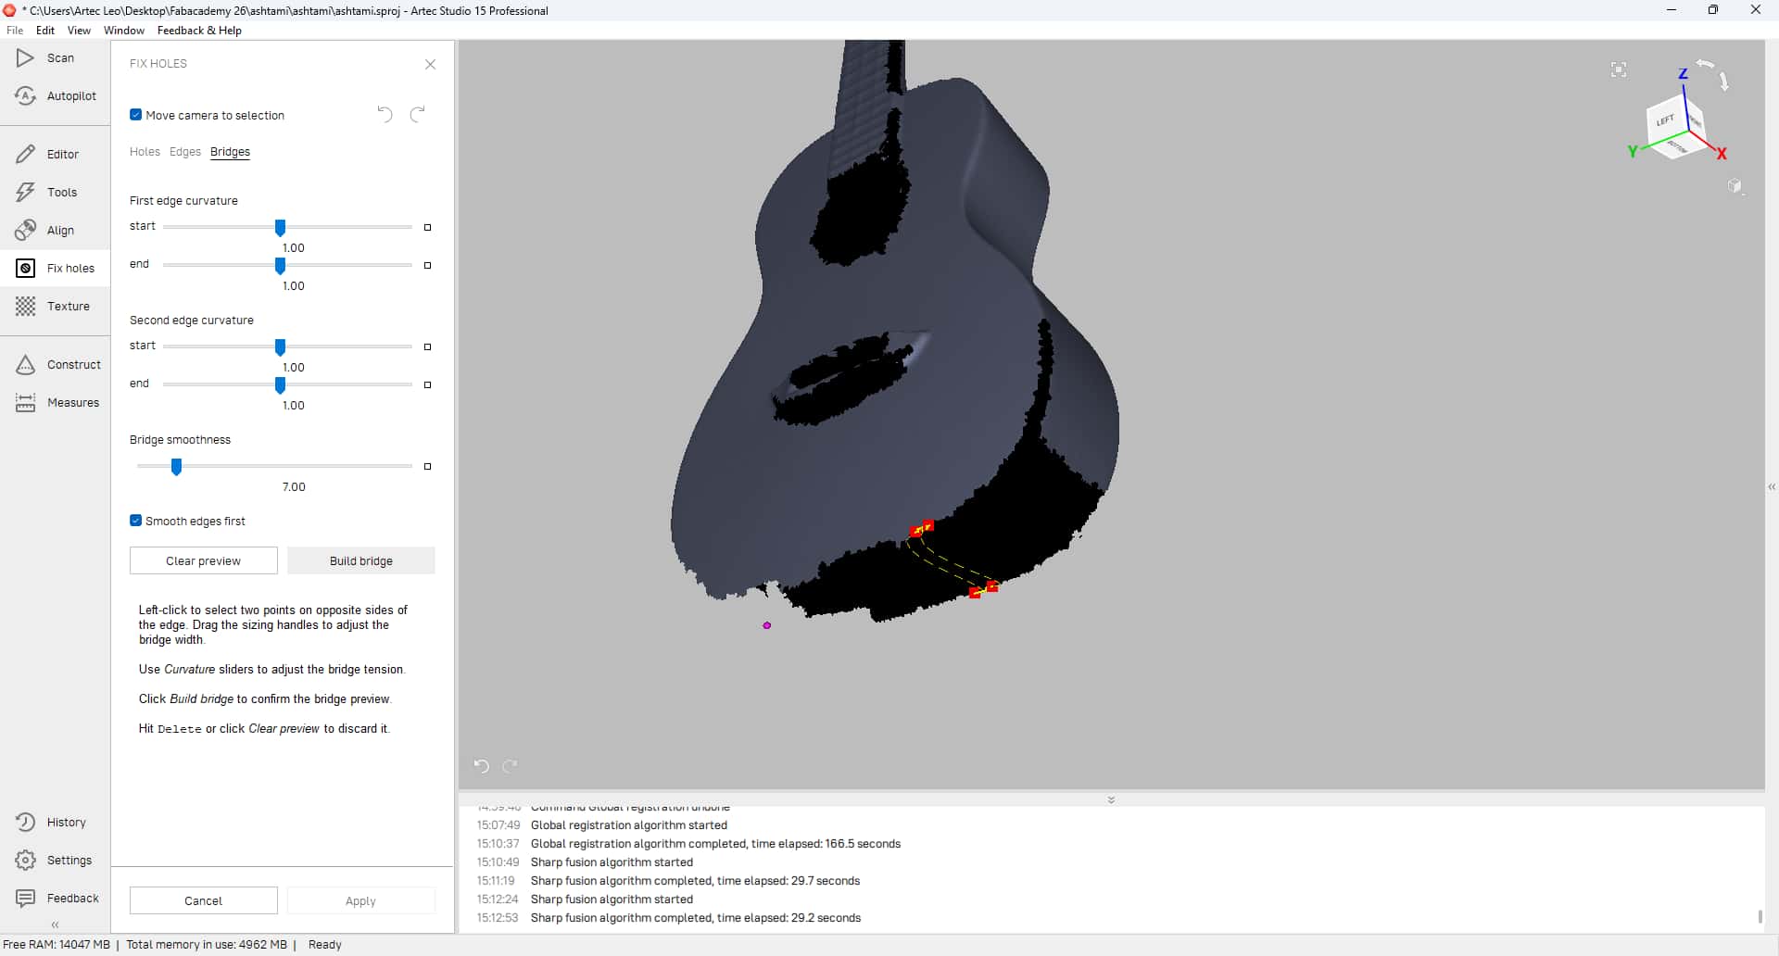The image size is (1779, 956).
Task: Switch to the Edges tab
Action: [x=185, y=152]
